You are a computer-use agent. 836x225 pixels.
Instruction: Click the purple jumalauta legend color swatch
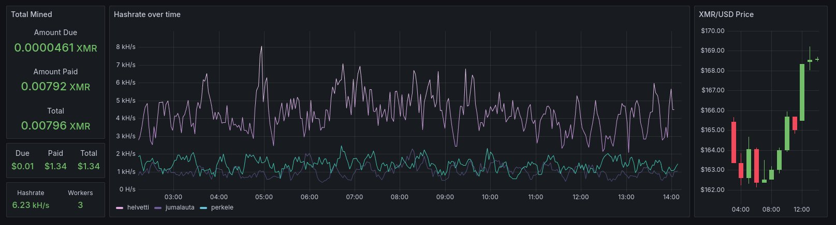[158, 208]
